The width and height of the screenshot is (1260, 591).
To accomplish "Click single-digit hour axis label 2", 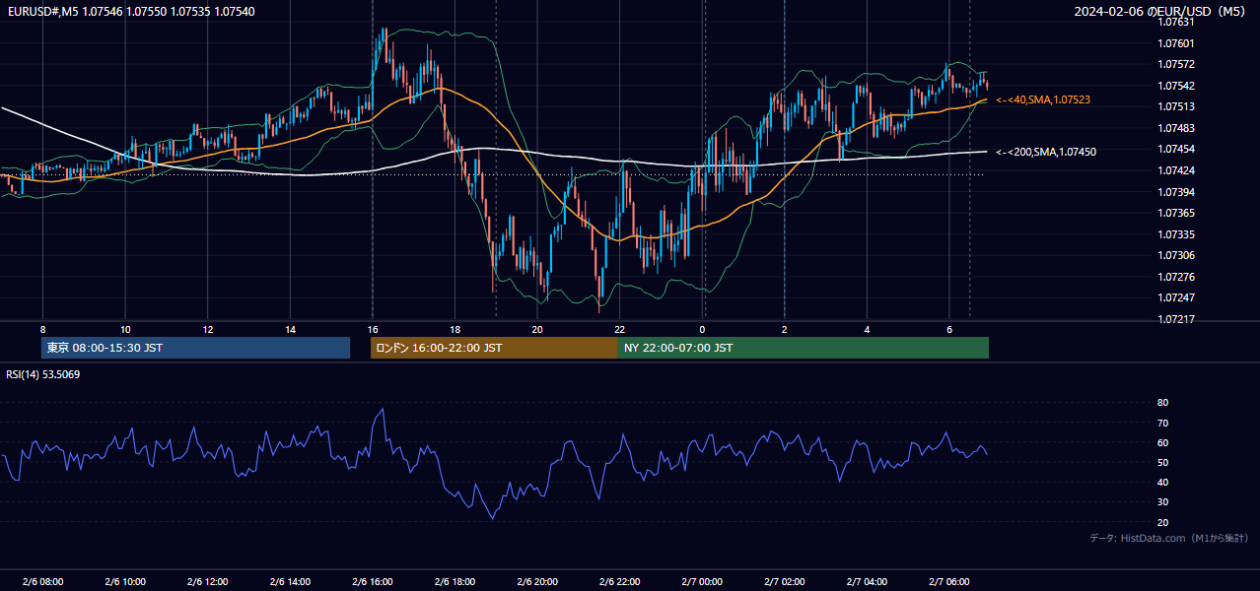I will 784,329.
